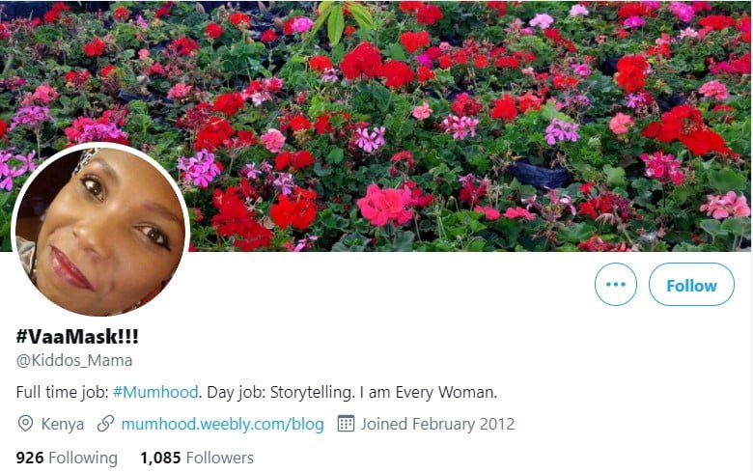This screenshot has width=753, height=473.
Task: Click the chain link icon before website
Action: click(105, 424)
